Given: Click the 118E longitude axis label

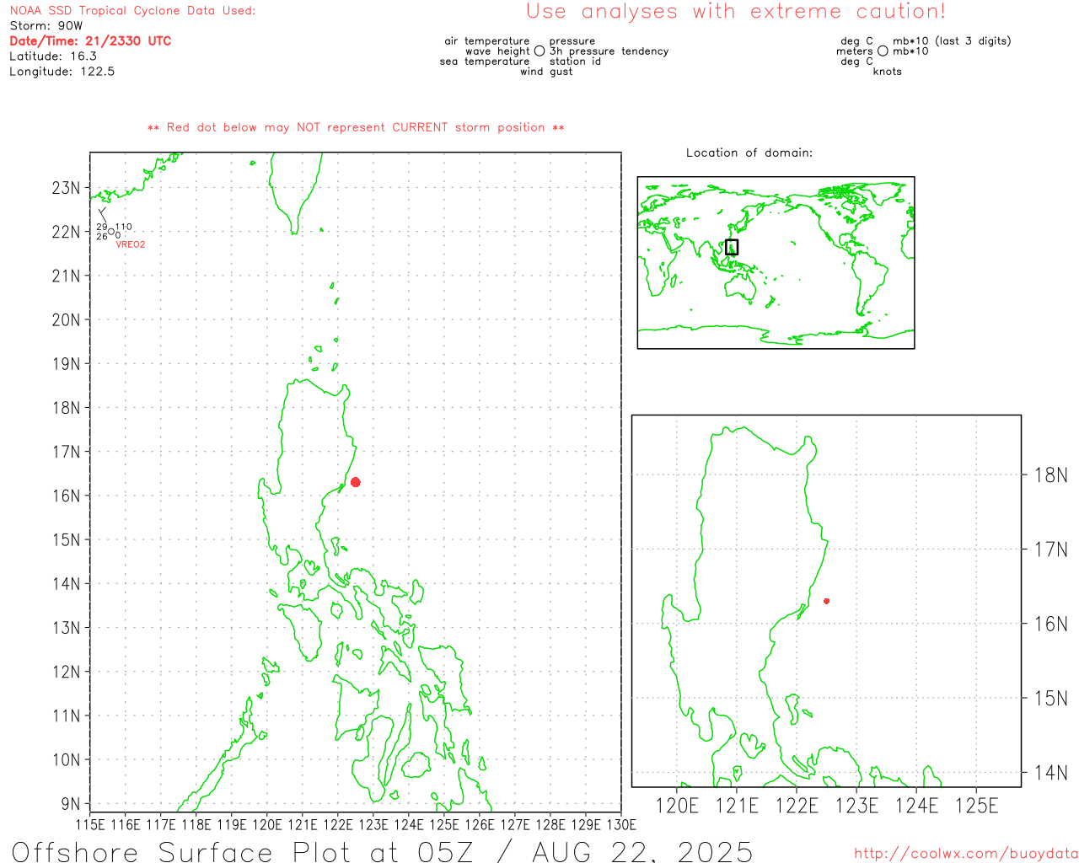Looking at the screenshot, I should pyautogui.click(x=196, y=825).
